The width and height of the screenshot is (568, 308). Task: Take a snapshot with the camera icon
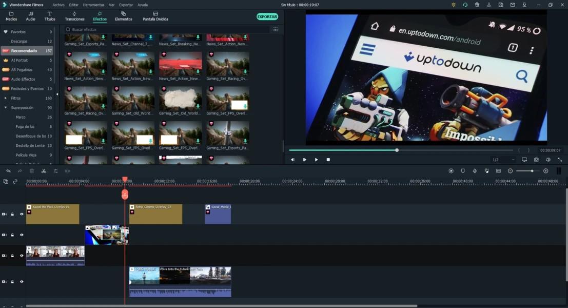(536, 160)
